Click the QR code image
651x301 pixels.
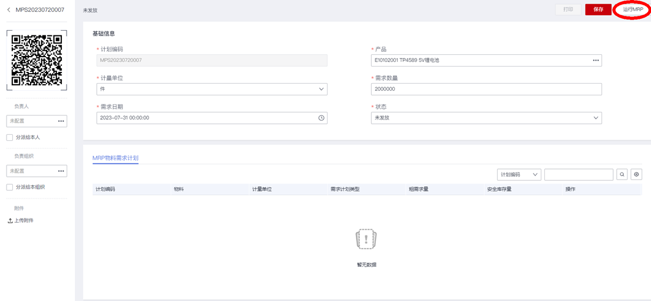[37, 60]
